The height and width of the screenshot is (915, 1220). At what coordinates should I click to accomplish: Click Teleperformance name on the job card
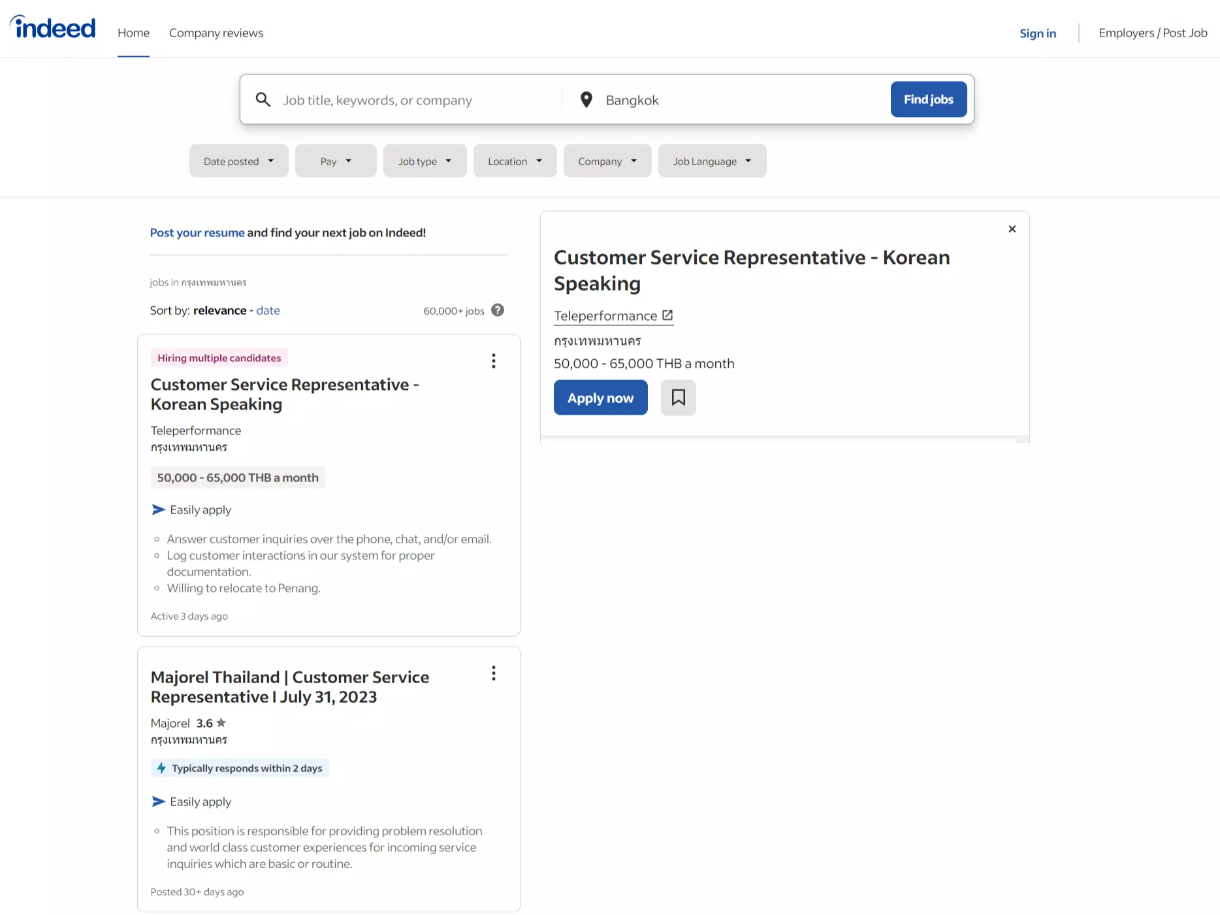[196, 430]
